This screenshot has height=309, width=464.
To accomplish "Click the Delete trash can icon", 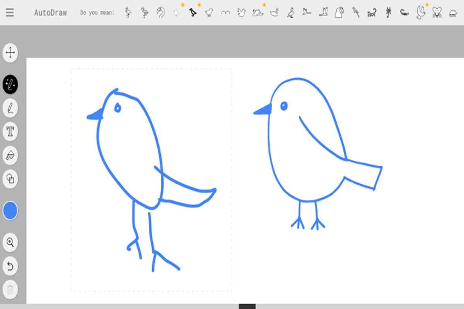I will (10, 290).
